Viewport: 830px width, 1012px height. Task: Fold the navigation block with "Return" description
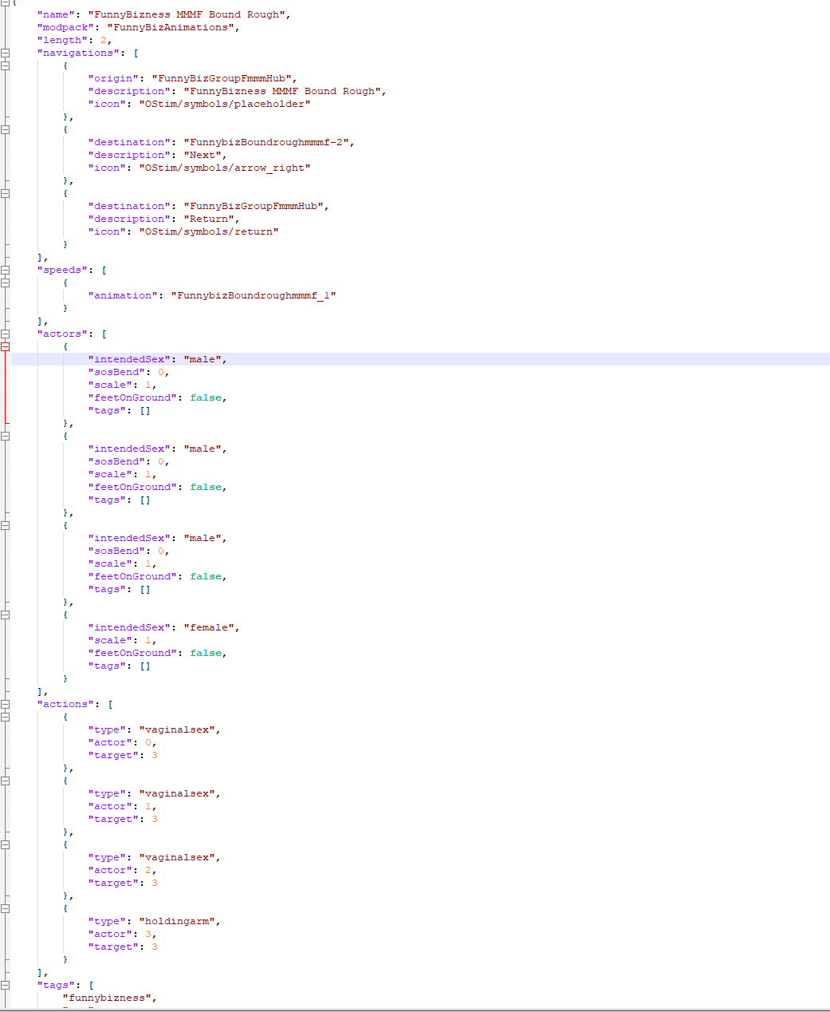click(x=5, y=193)
